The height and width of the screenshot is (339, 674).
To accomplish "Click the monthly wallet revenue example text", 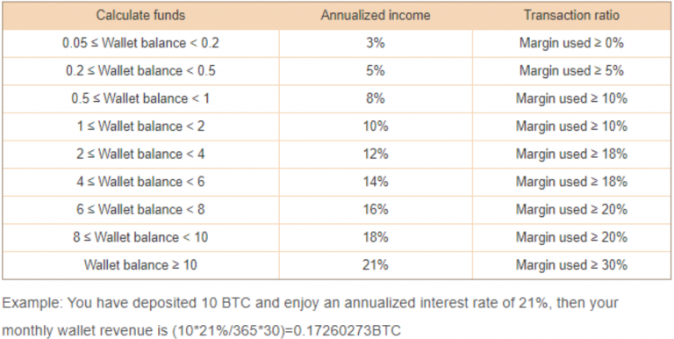I will [x=311, y=317].
